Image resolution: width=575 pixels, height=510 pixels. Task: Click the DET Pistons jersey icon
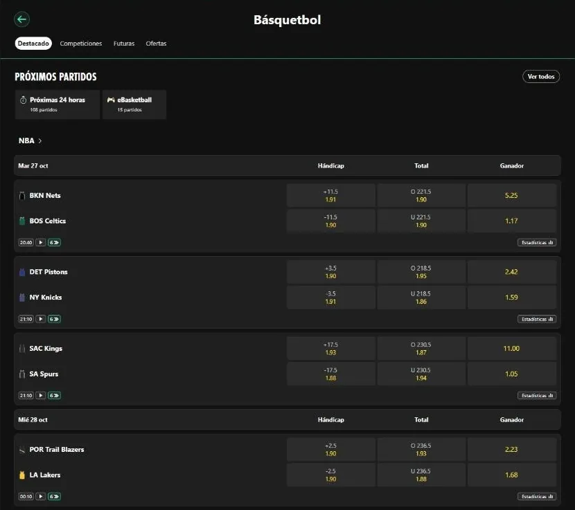click(22, 272)
